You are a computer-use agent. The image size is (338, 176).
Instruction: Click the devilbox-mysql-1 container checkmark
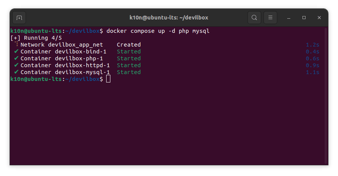(16, 72)
